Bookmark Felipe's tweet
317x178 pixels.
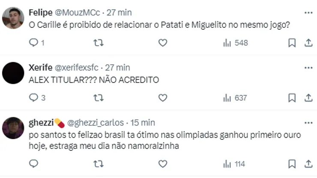pos(292,43)
